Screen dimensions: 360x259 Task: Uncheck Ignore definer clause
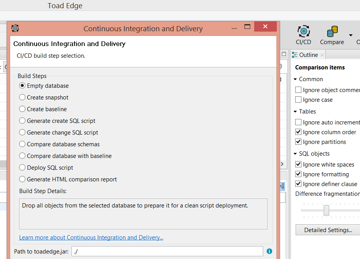coord(298,184)
